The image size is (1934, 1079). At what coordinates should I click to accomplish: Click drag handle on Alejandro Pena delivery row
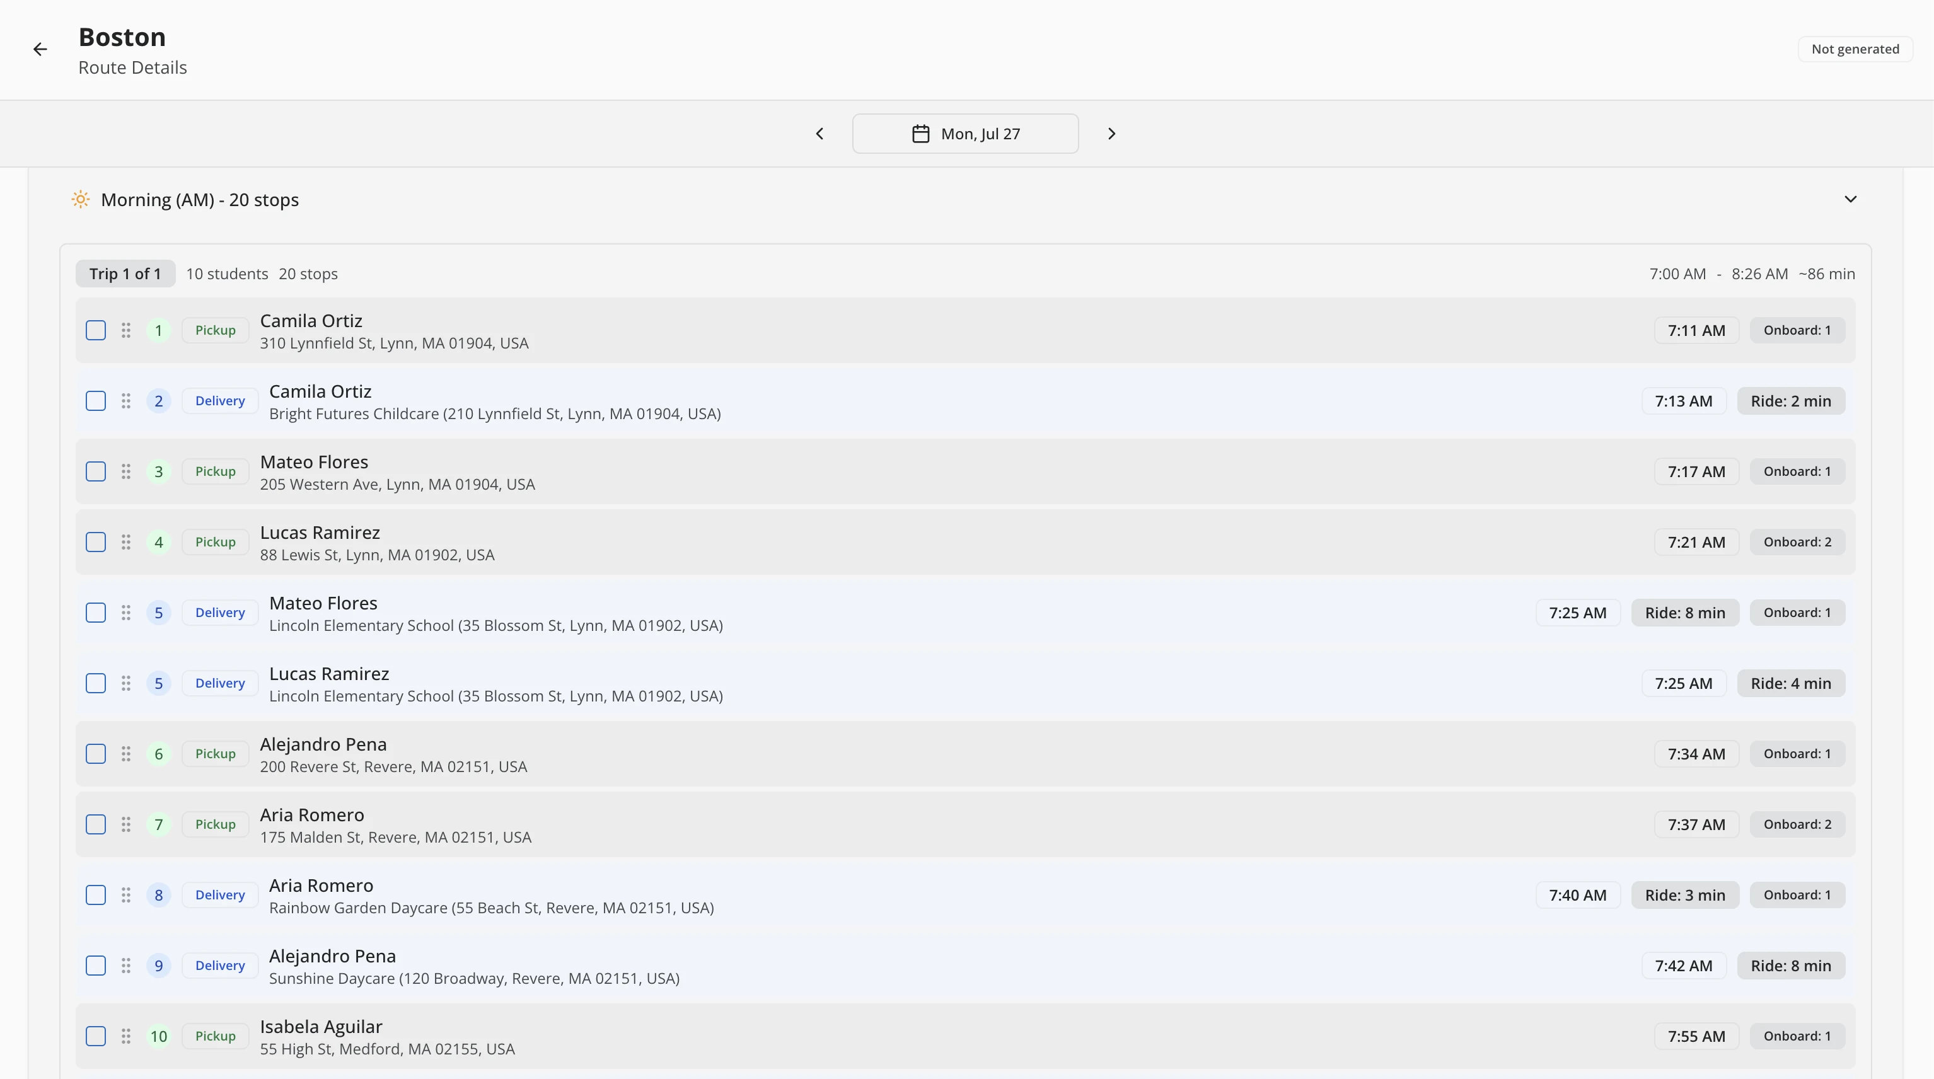126,966
